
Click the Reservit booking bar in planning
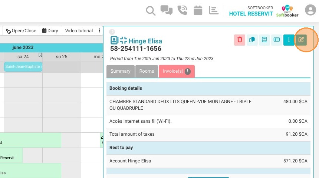tap(11, 155)
